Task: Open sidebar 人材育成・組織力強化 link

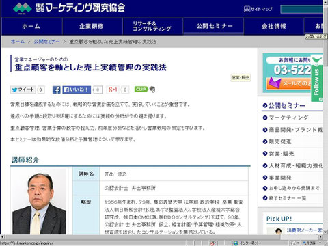Action: pyautogui.click(x=296, y=166)
